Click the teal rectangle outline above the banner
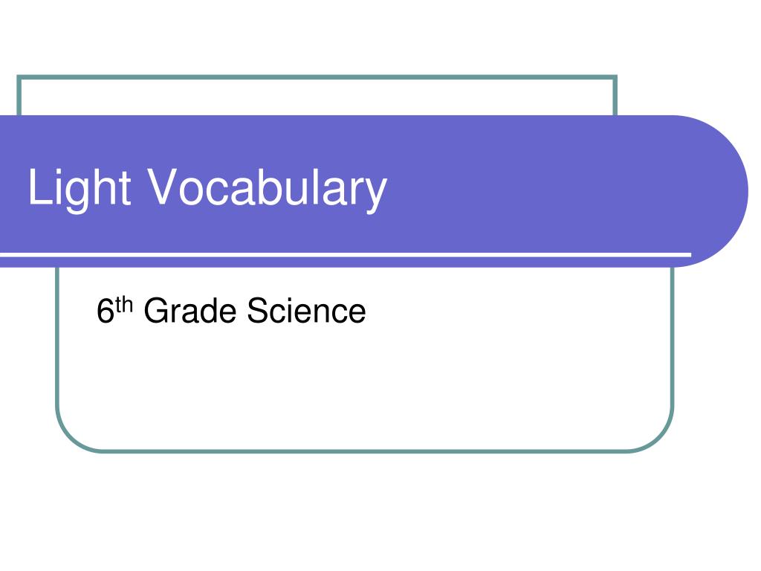Viewport: 761px width, 571px height. pos(317,77)
